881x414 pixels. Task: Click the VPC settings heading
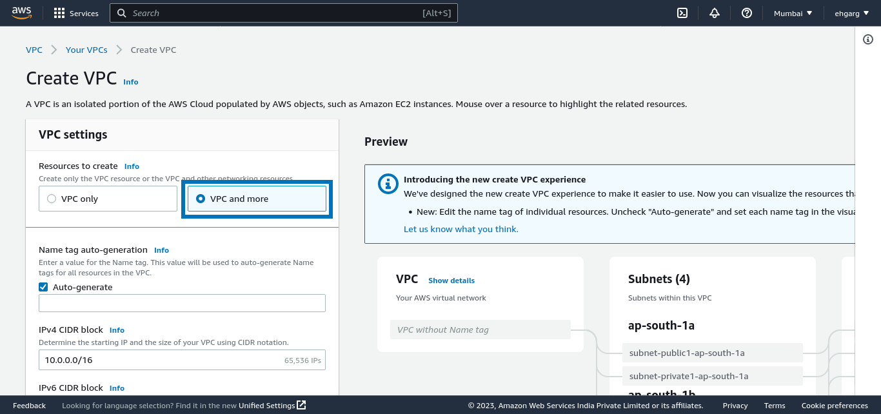[x=73, y=135]
